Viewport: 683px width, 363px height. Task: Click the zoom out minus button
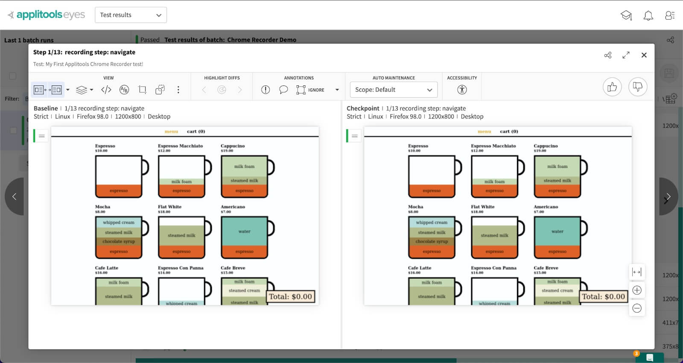[637, 308]
